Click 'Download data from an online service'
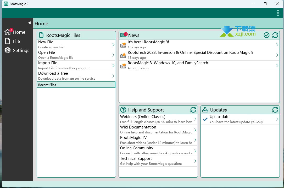Screen dimensions: 284x188 click(67, 79)
